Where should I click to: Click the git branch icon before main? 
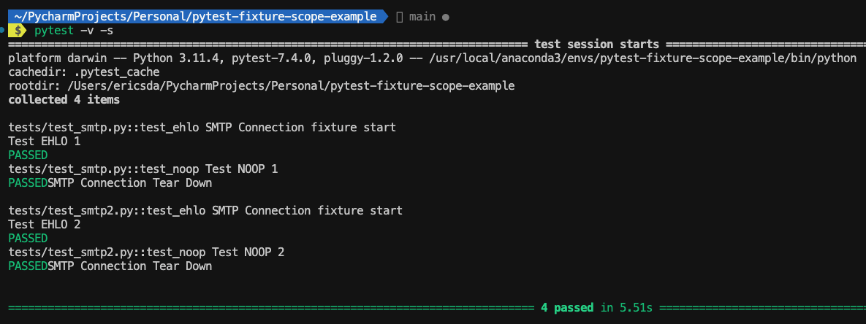(399, 17)
